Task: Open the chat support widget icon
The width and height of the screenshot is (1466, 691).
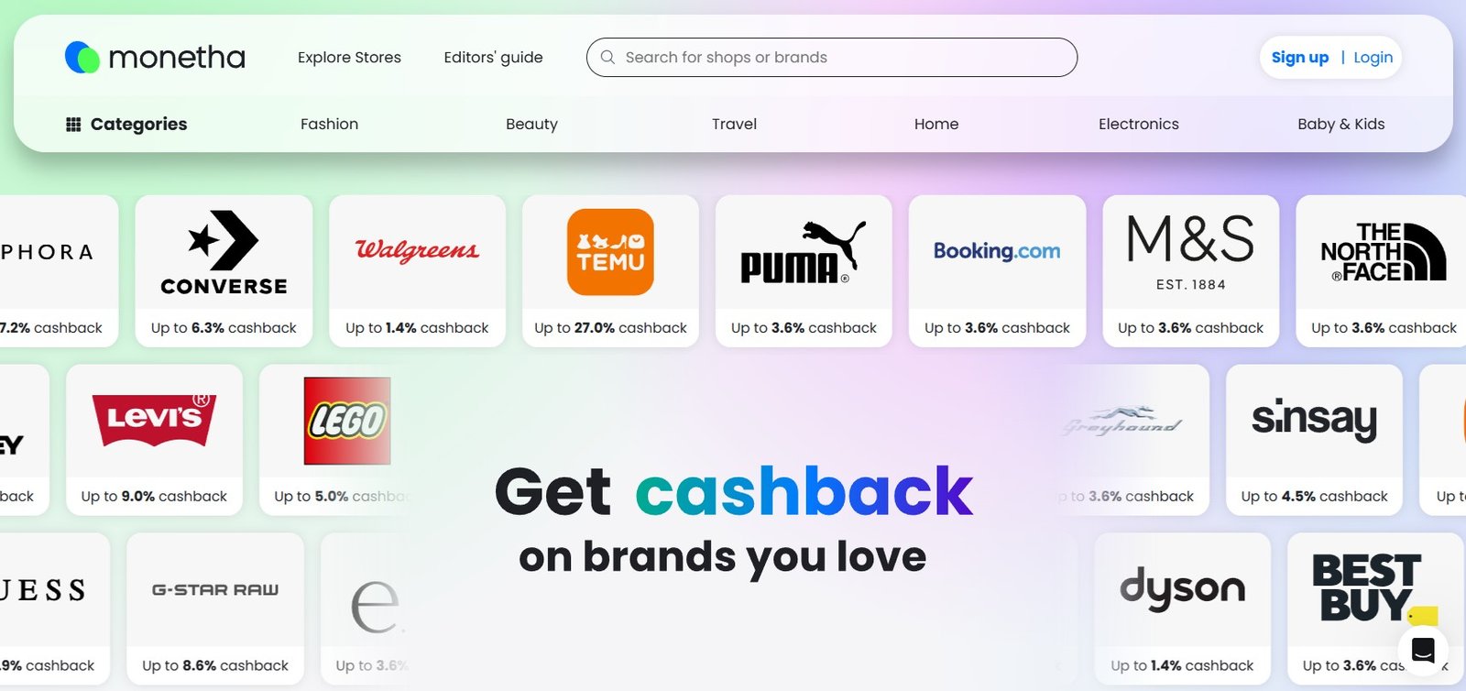Action: (1423, 650)
